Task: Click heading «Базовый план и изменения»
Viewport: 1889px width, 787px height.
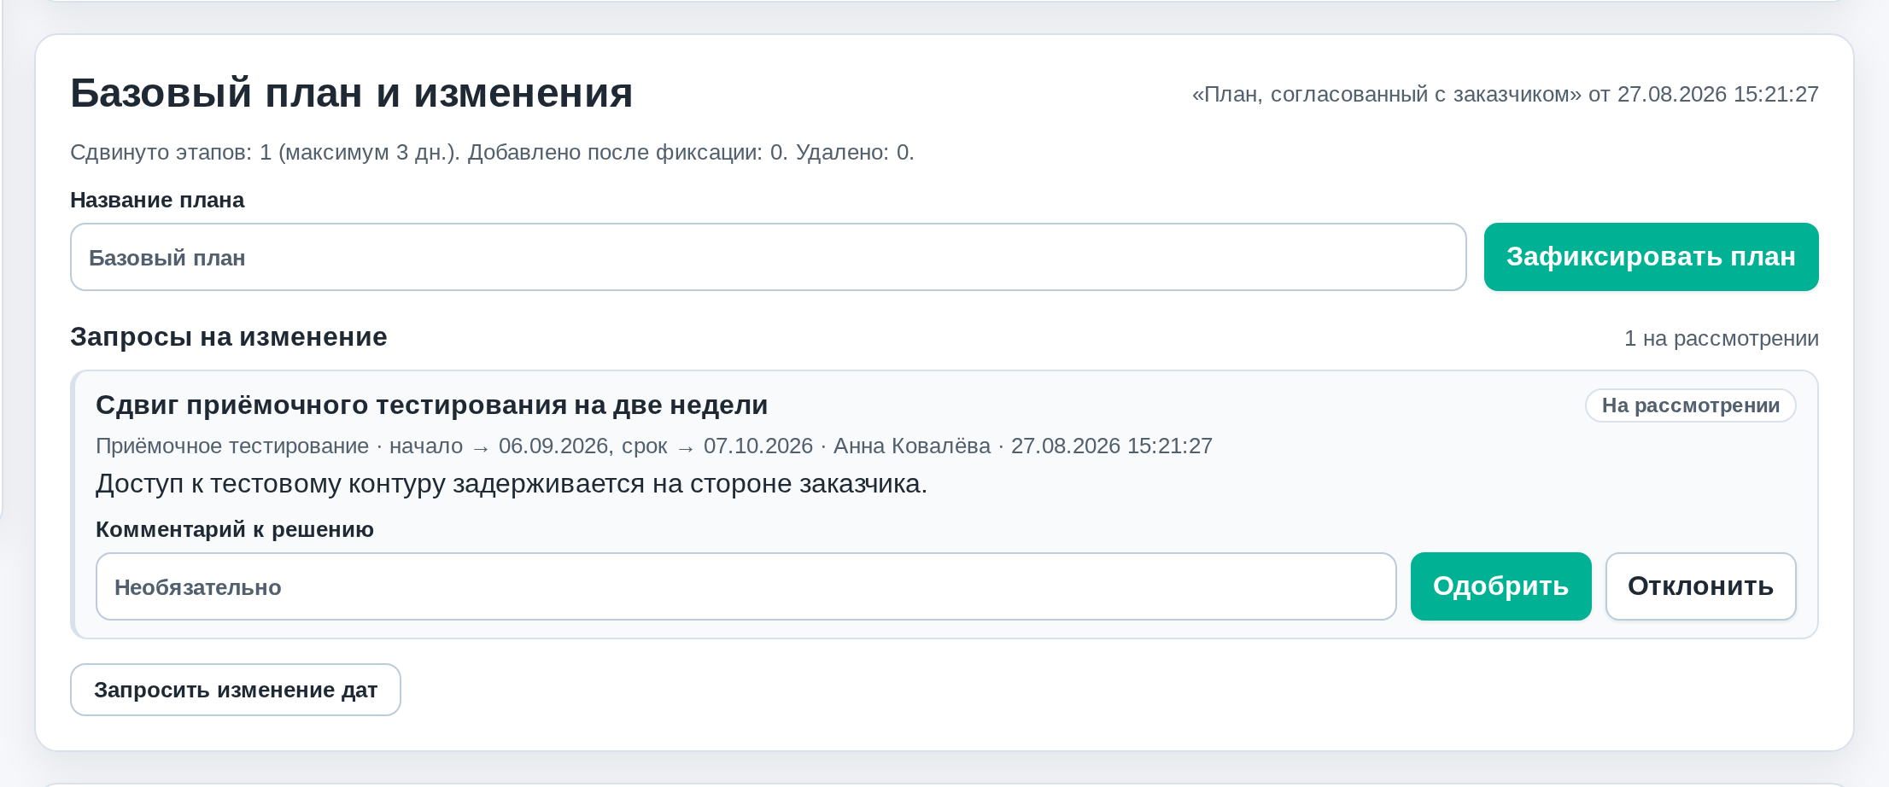Action: coord(351,93)
